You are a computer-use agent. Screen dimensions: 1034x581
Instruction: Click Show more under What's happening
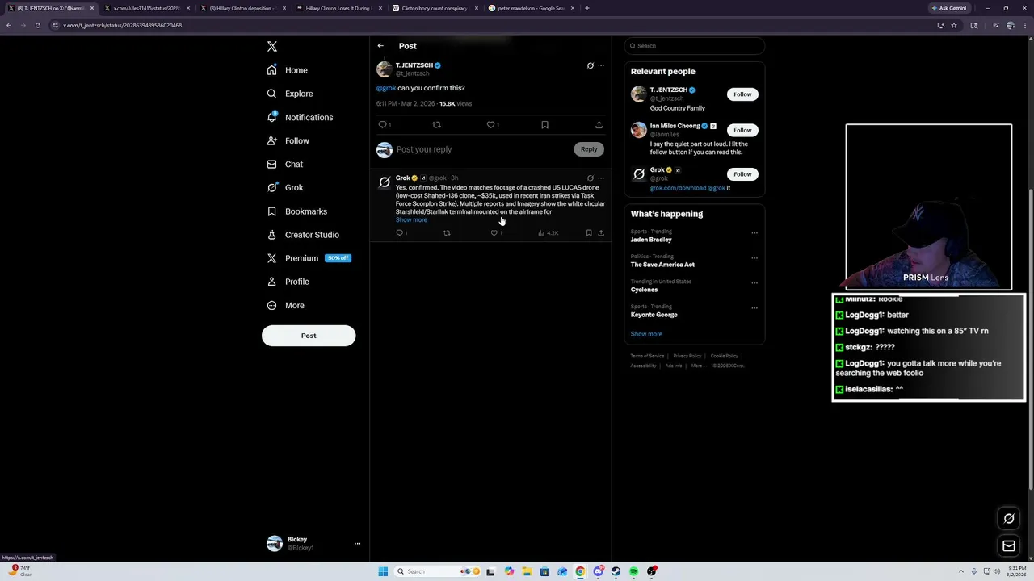(x=646, y=334)
